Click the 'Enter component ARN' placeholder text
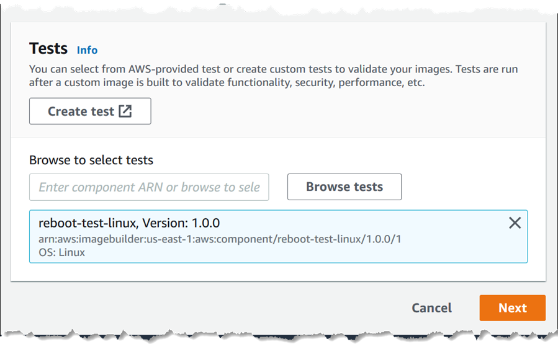This screenshot has width=558, height=344. (149, 187)
